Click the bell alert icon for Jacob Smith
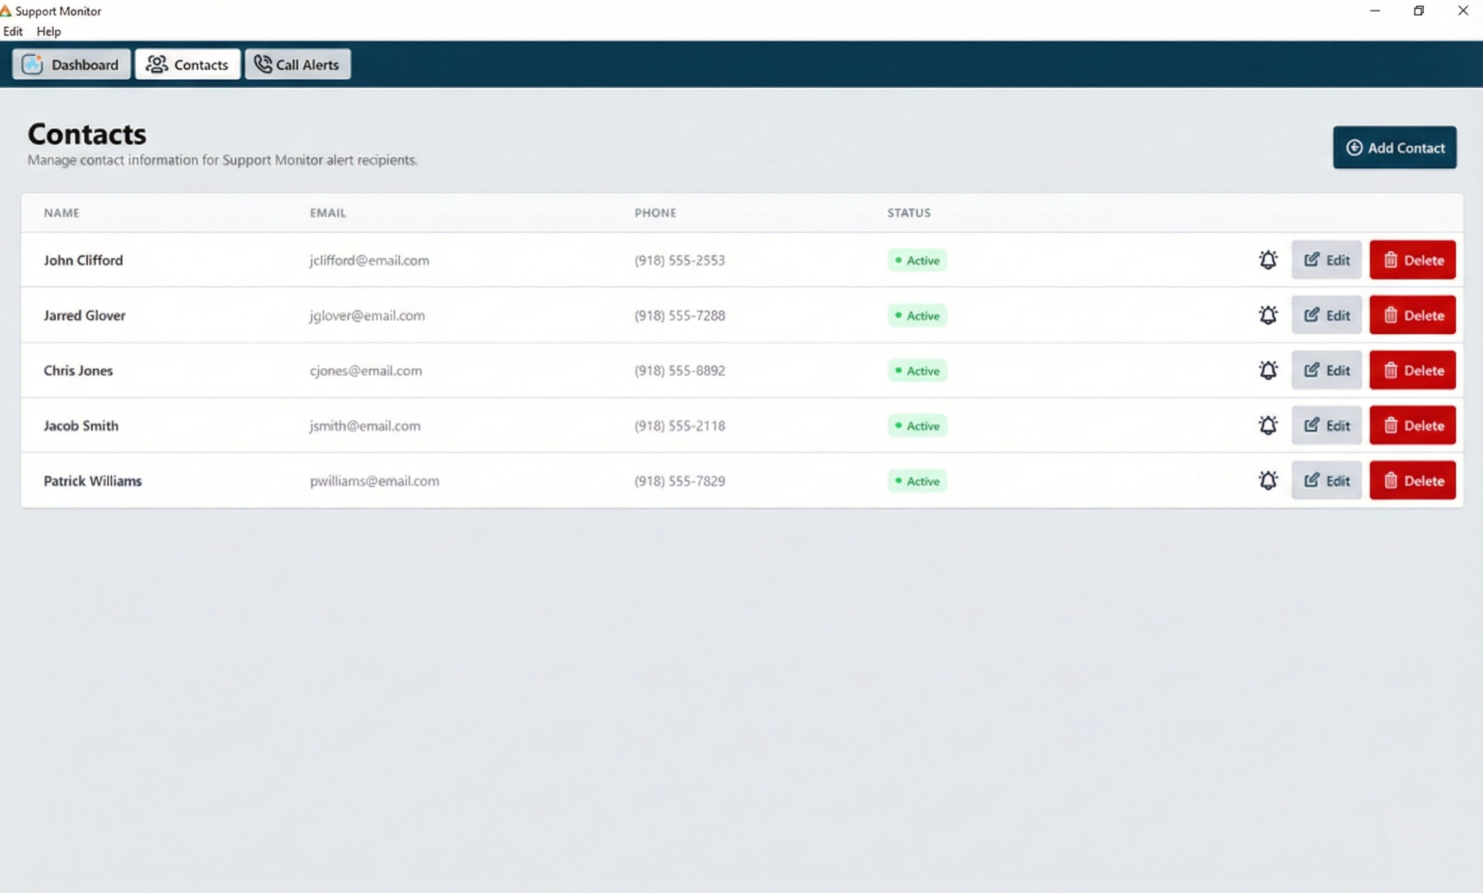This screenshot has height=893, width=1483. [1267, 425]
